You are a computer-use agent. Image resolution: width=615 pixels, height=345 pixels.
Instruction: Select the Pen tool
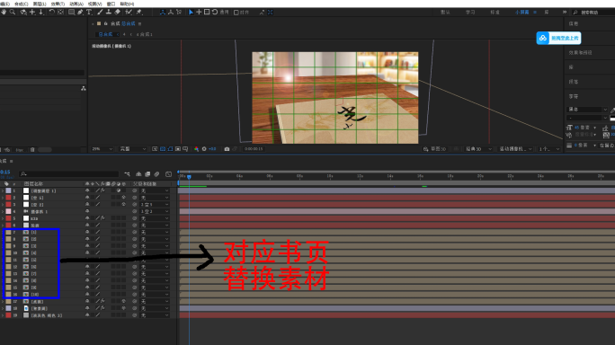(x=80, y=13)
